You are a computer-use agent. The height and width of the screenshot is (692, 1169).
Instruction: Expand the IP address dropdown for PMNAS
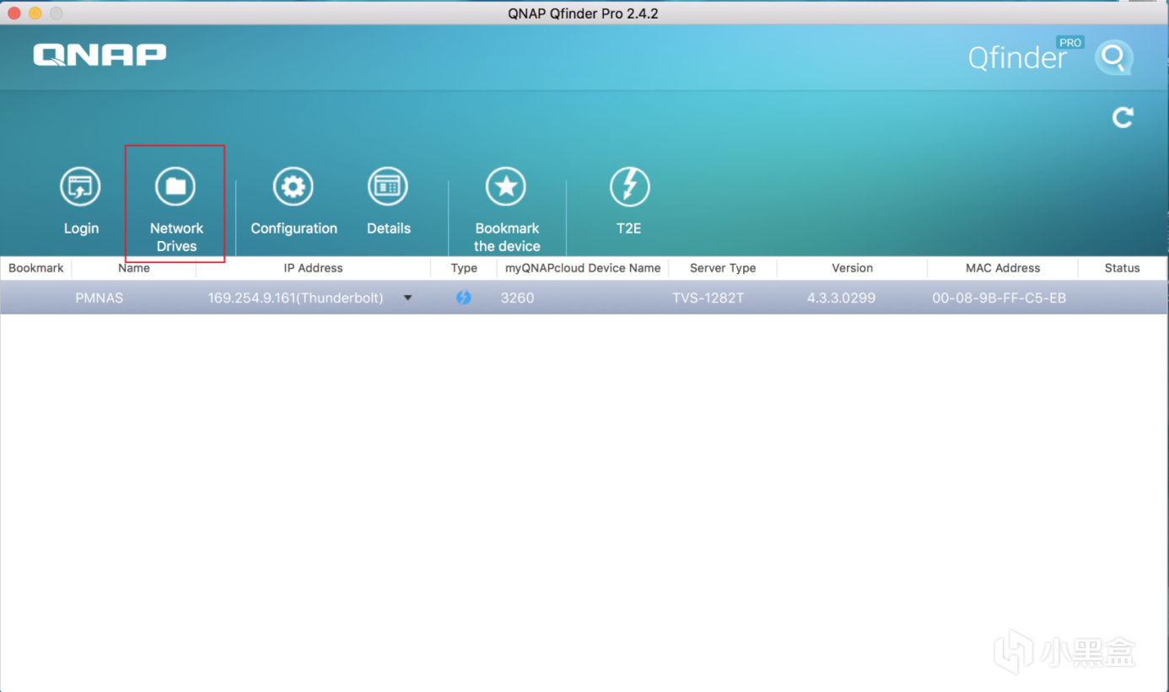408,298
